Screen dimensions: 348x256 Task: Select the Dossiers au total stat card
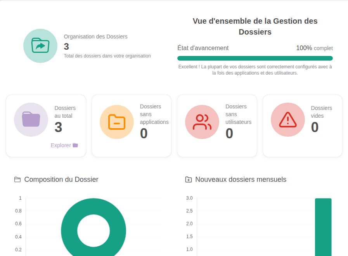tap(46, 125)
